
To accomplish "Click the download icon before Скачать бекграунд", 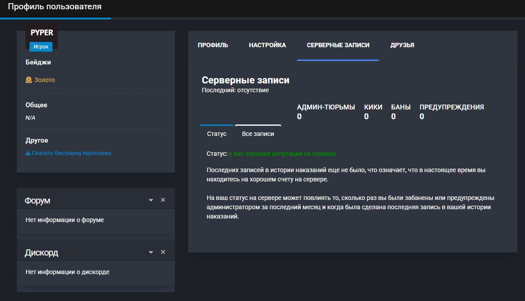I will (x=28, y=153).
